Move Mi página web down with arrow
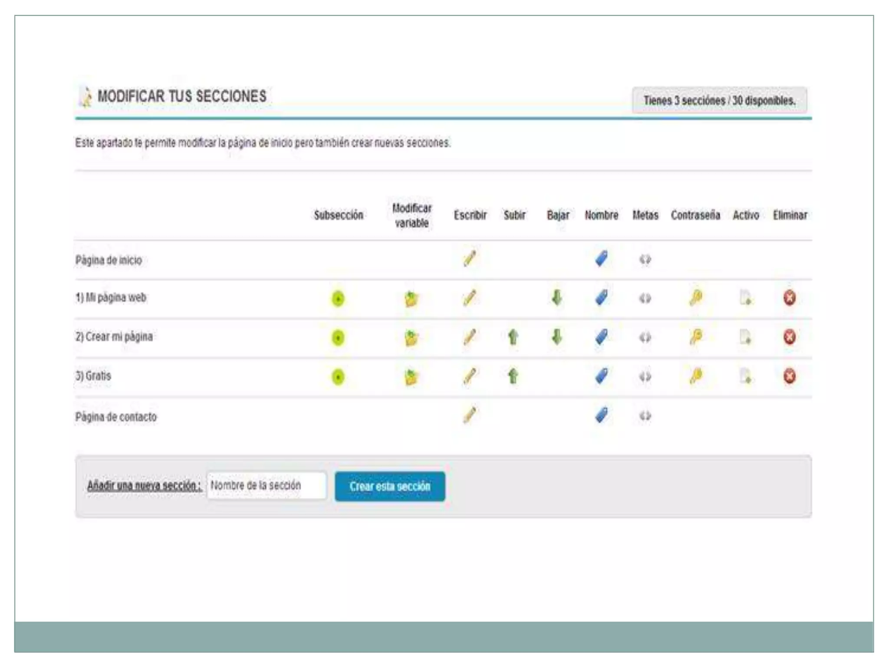 [557, 298]
